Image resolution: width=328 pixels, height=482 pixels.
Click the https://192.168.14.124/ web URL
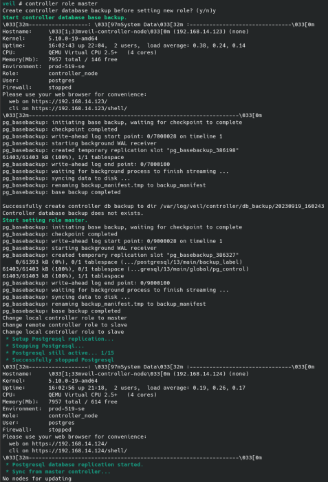(x=69, y=444)
